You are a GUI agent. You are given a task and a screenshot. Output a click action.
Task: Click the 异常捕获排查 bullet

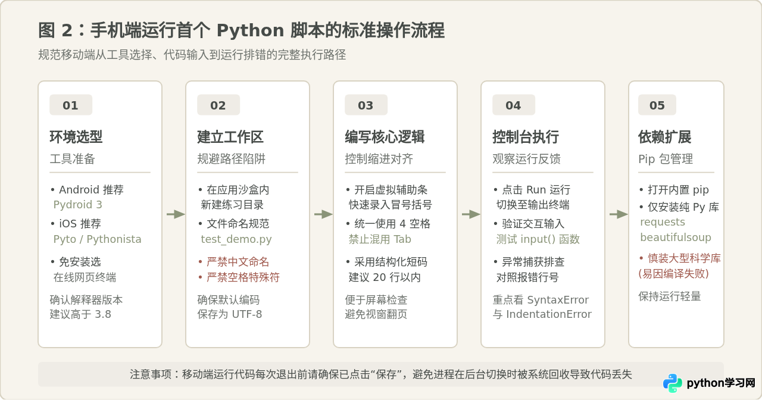[529, 262]
